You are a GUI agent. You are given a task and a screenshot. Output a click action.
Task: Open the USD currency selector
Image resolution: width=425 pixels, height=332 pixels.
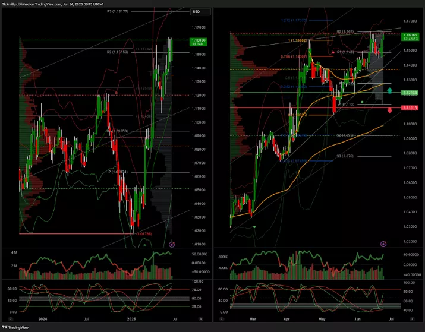pos(196,12)
